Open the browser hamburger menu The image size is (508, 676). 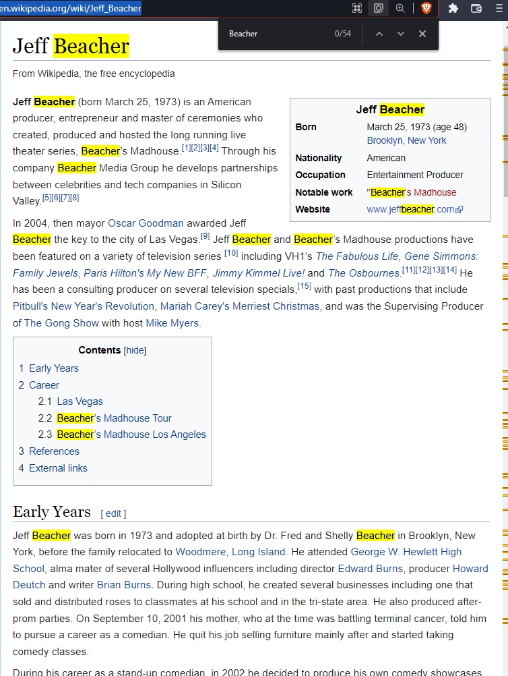[x=499, y=8]
